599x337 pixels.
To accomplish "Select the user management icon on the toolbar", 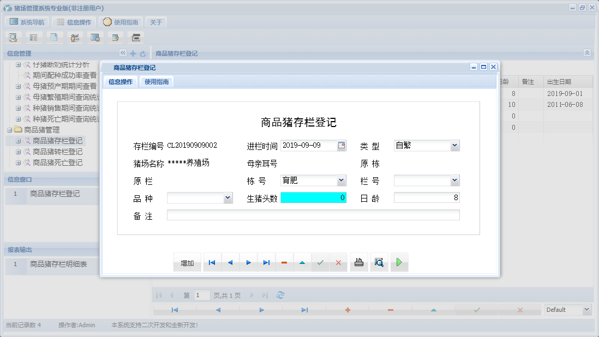I will tap(75, 37).
